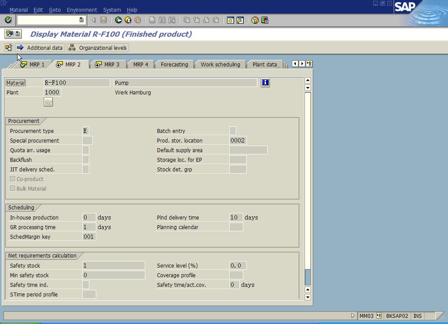Toggle the Co-product checkbox
The width and height of the screenshot is (448, 324).
coord(13,179)
